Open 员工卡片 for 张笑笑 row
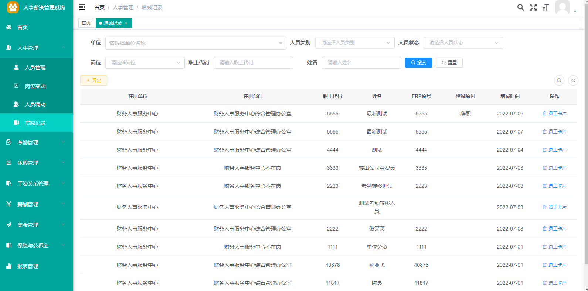The image size is (588, 291). pos(554,229)
